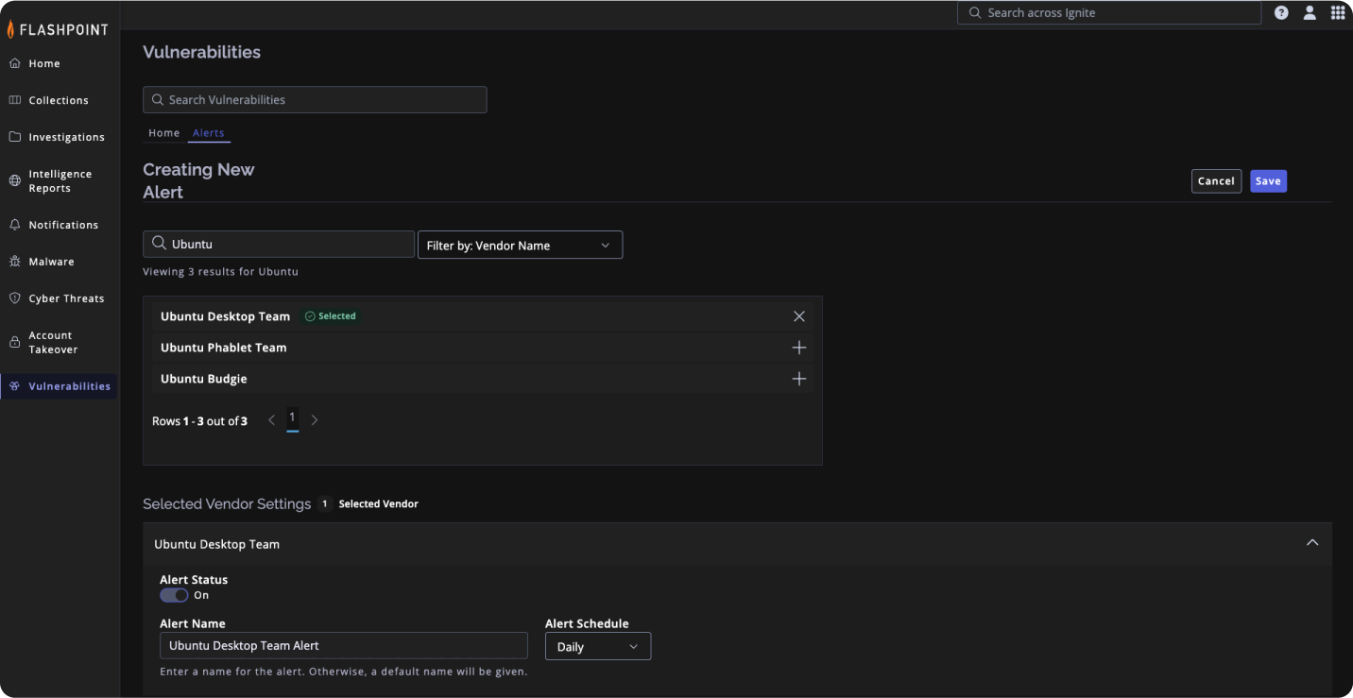Click the Ubuntu Phablet Team row text

click(x=224, y=348)
